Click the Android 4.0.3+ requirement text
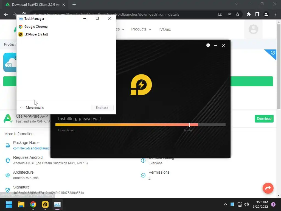Screen dimensions: 281x211 (x=50, y=163)
